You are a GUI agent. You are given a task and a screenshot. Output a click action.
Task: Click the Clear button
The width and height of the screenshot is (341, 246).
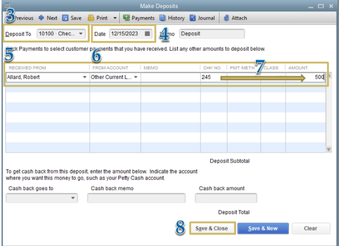click(311, 228)
